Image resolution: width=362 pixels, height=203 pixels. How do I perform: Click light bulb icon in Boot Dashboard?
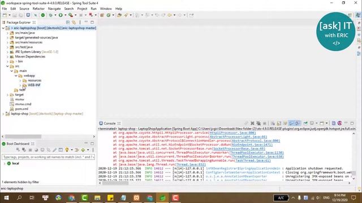67,150
